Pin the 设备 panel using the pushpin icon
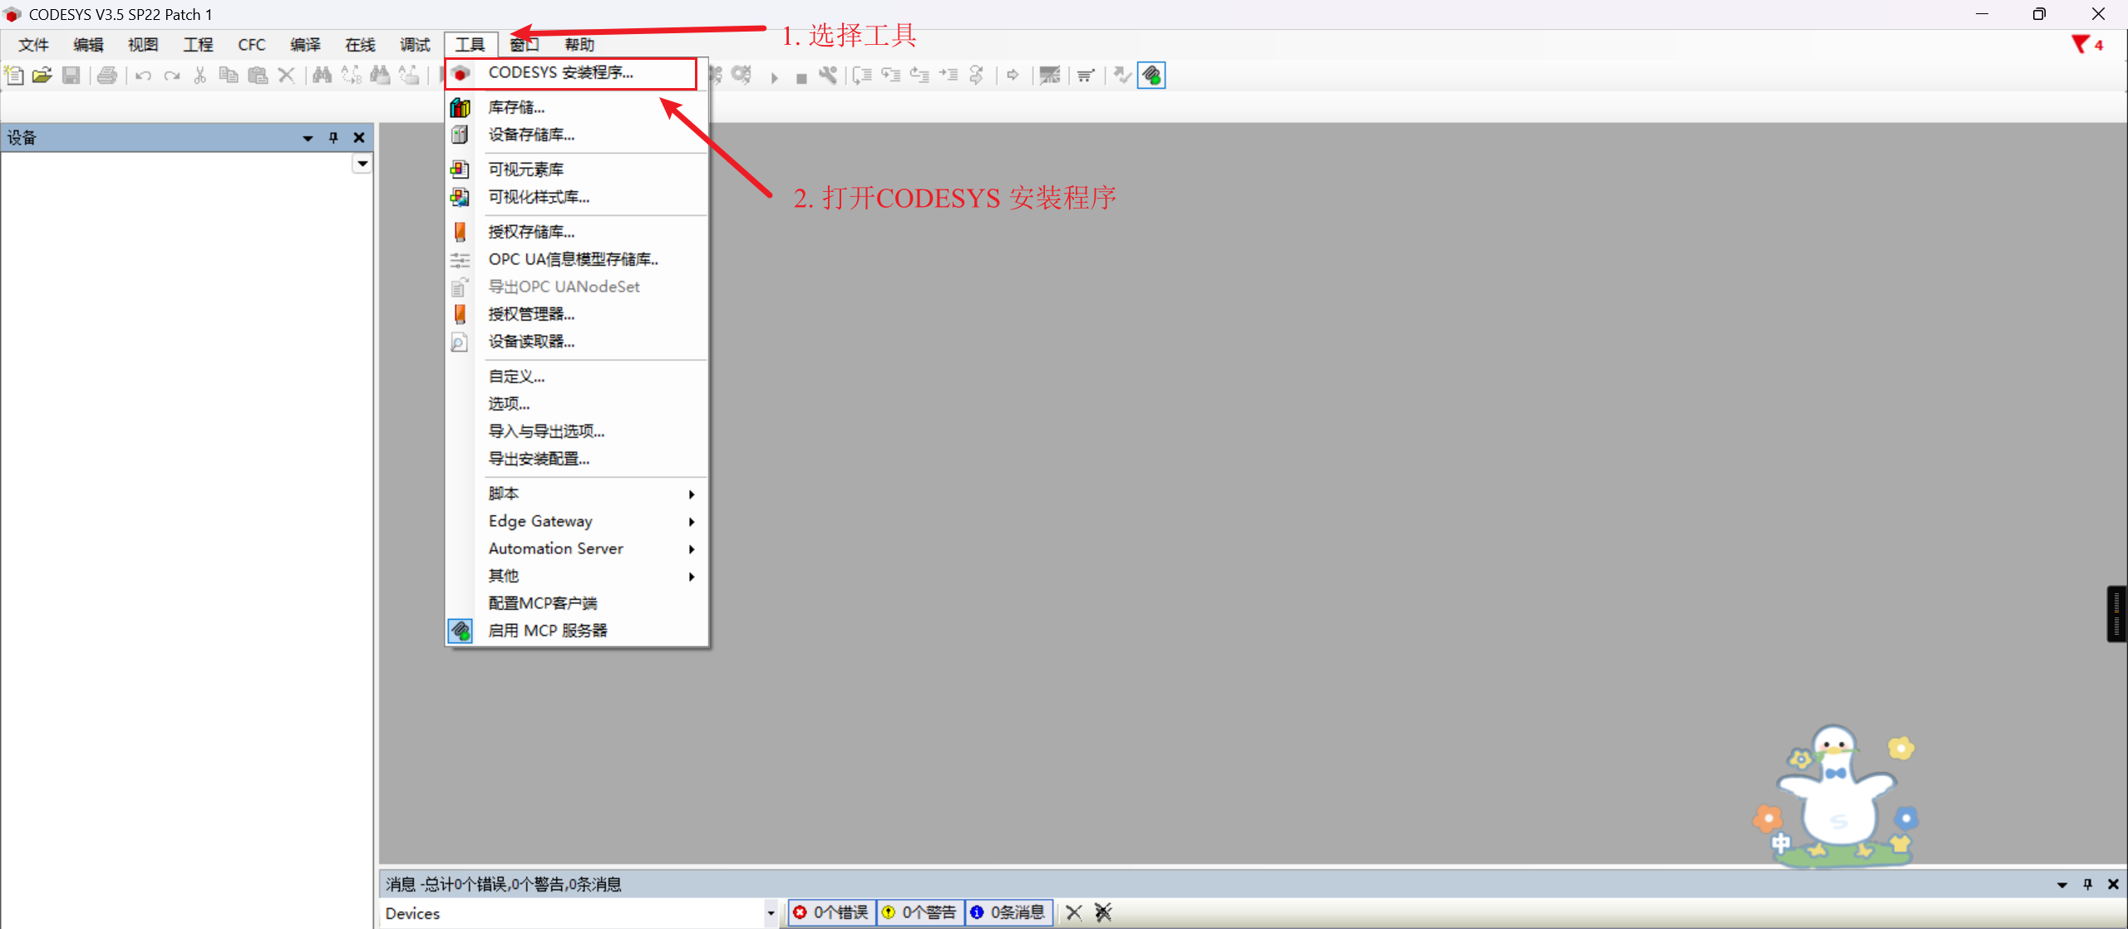Viewport: 2128px width, 929px height. [x=333, y=137]
